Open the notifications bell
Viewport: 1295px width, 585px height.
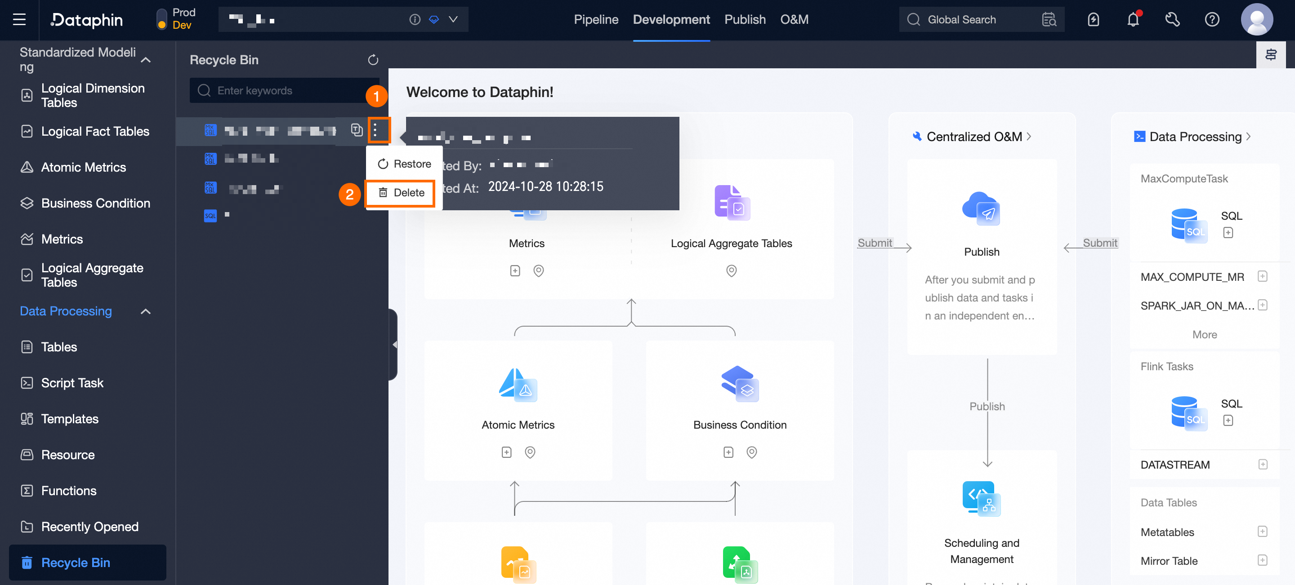point(1133,20)
